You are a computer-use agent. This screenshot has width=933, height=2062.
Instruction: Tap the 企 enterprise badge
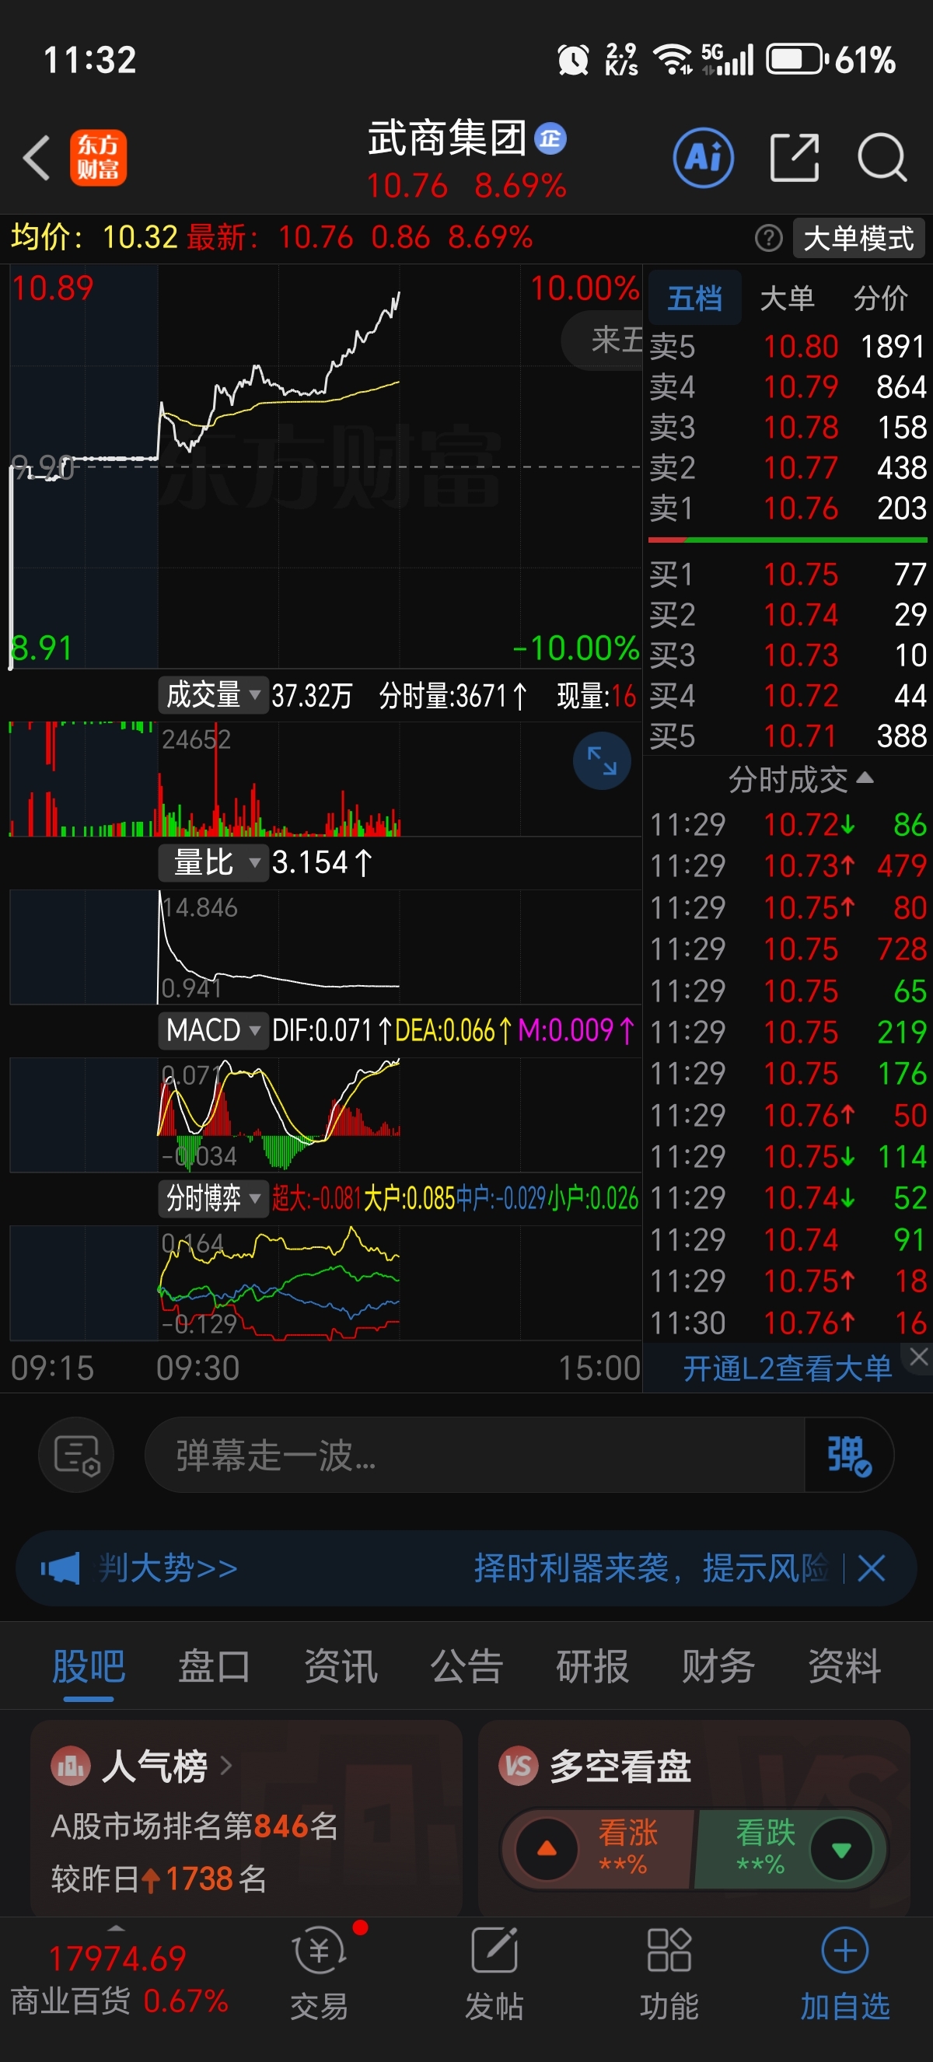pyautogui.click(x=550, y=138)
